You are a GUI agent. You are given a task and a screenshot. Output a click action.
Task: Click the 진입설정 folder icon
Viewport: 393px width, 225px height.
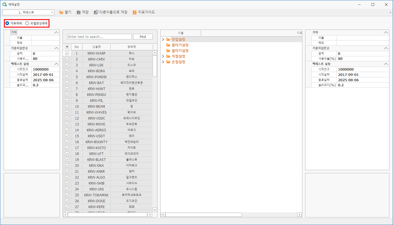click(168, 39)
